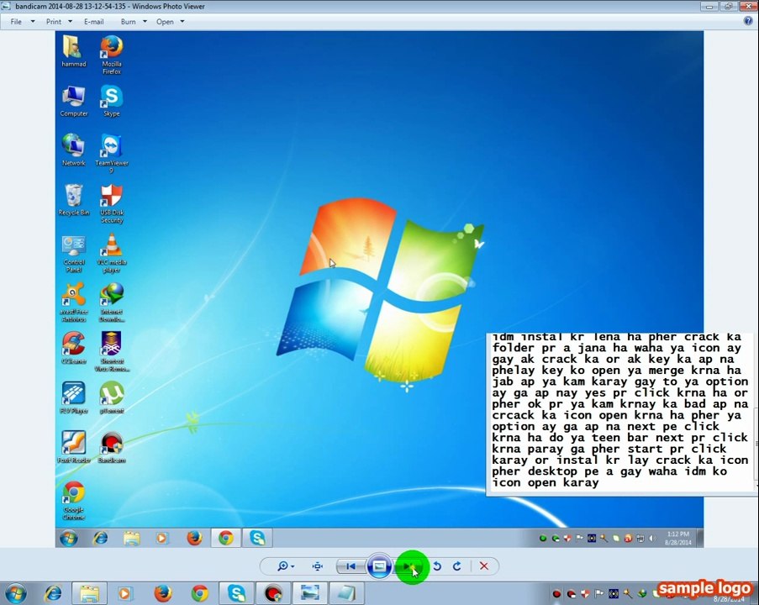Open the Burn menu

coord(128,22)
